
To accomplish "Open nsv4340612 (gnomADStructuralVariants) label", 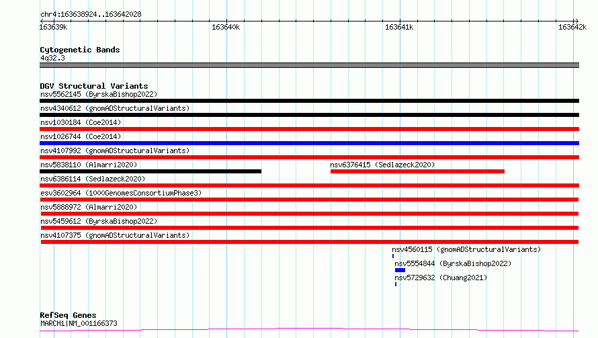I will [115, 108].
